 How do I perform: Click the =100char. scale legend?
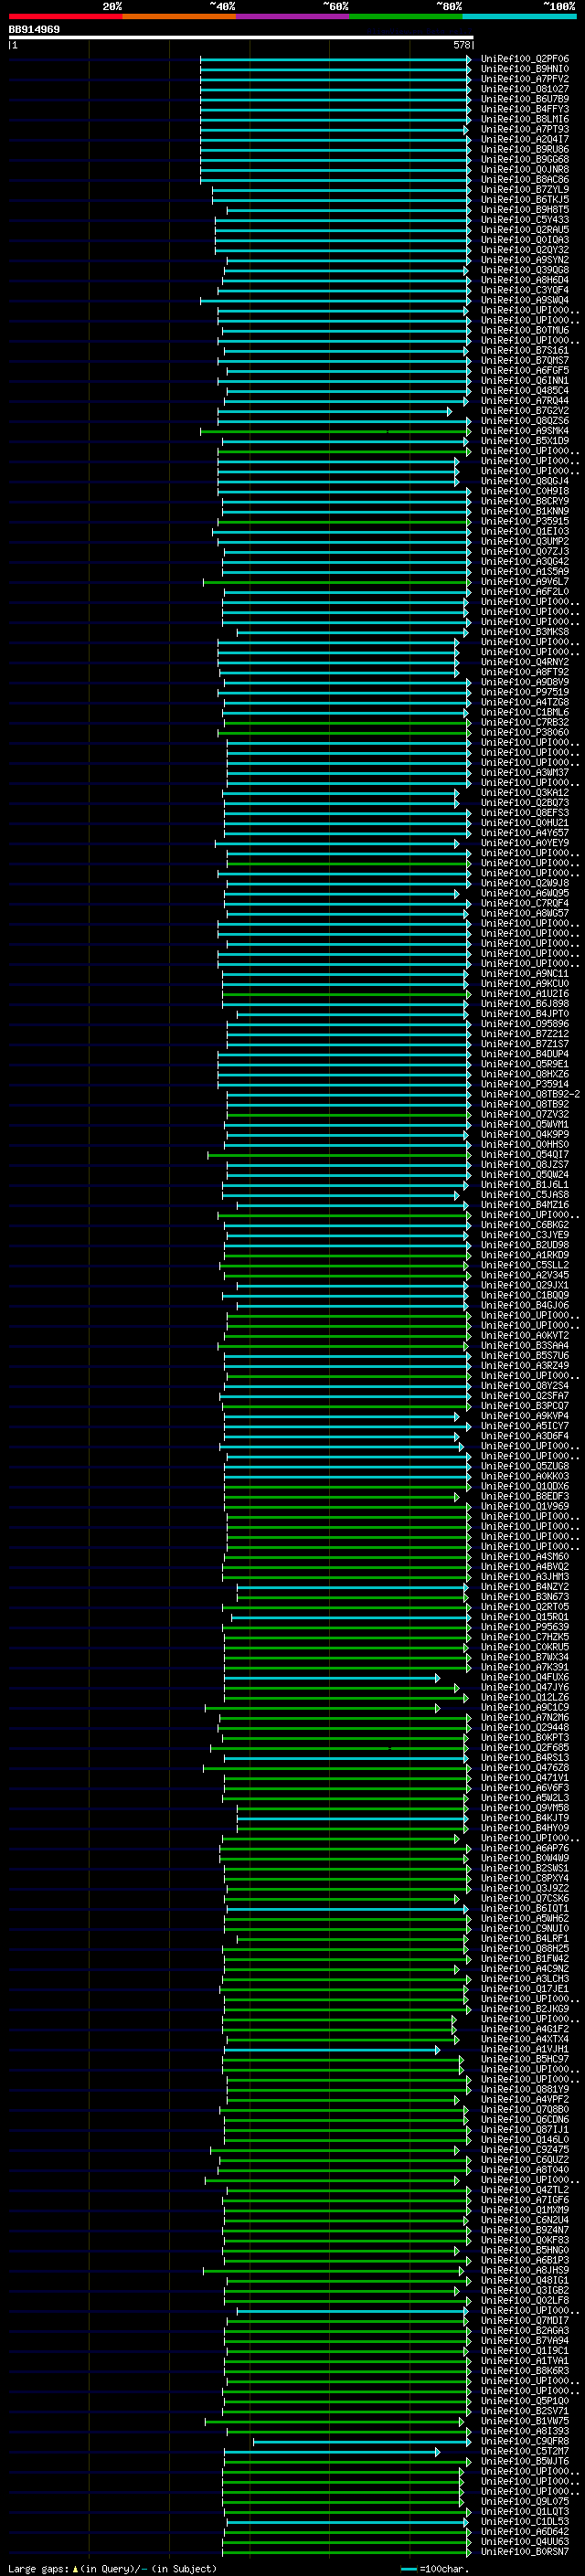point(434,2569)
